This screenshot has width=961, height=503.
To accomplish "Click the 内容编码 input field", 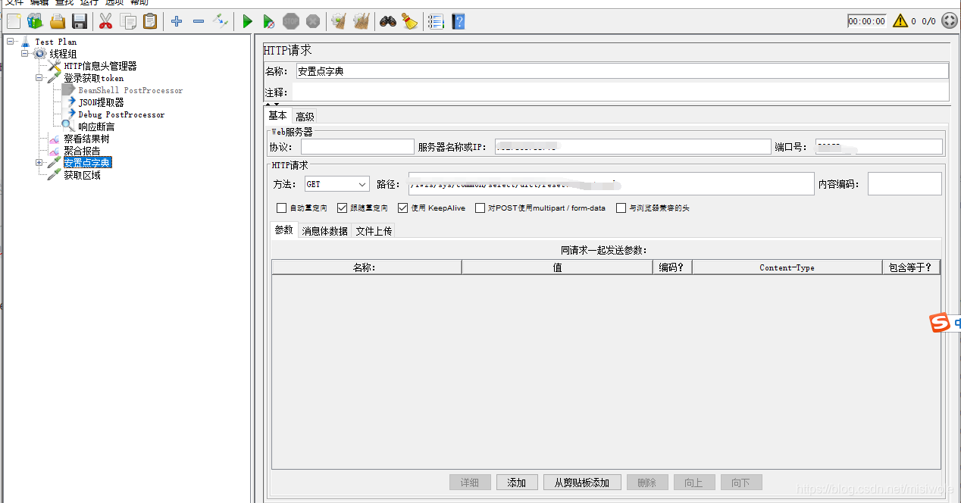I will tap(905, 184).
